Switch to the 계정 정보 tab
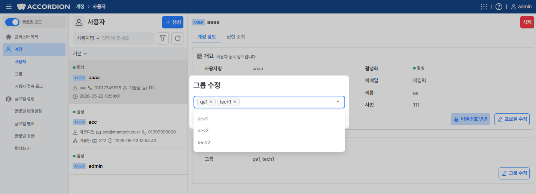The height and width of the screenshot is (194, 536). point(206,37)
